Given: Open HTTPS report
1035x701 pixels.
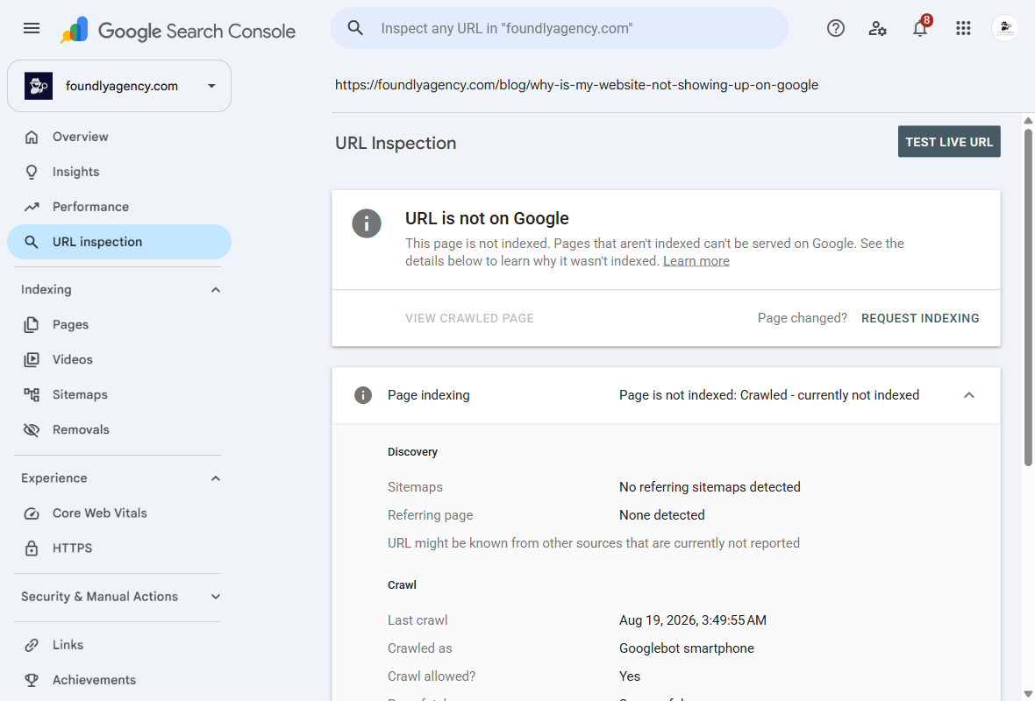Looking at the screenshot, I should (118, 549).
